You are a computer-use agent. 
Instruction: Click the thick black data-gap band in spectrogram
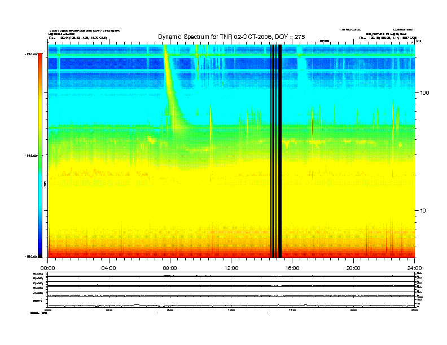(x=280, y=151)
